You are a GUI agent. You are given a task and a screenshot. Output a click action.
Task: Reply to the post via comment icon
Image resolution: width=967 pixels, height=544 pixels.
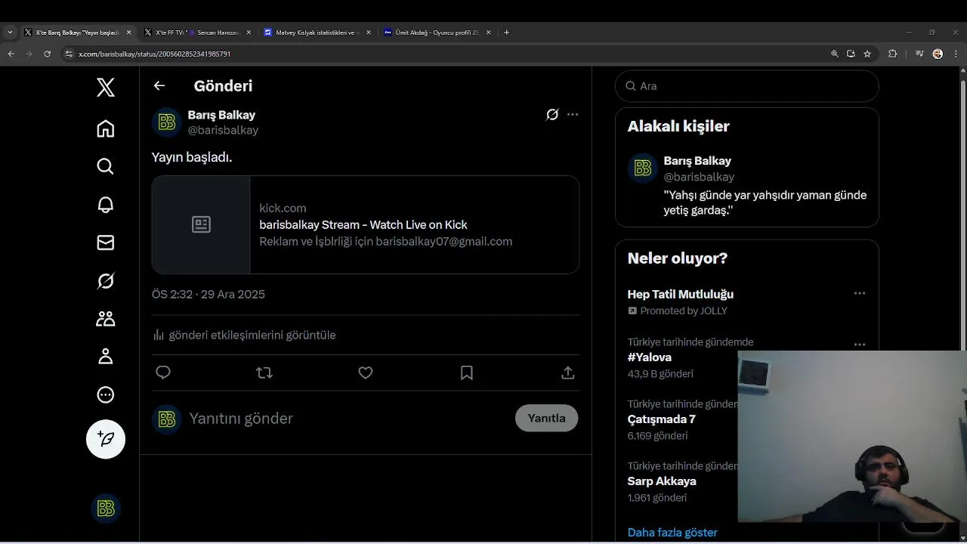click(x=163, y=372)
